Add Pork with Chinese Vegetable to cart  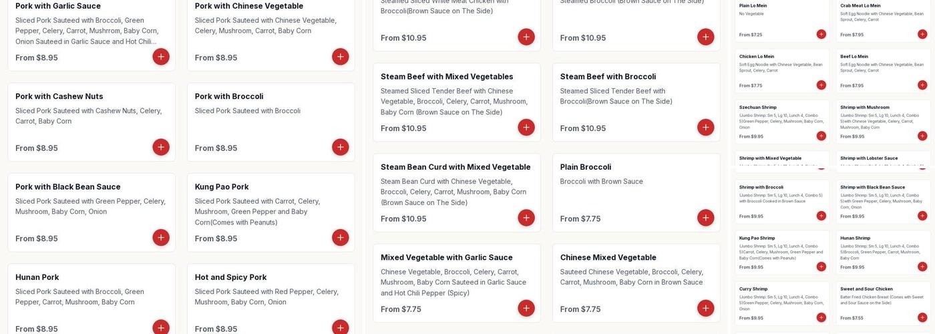(x=341, y=57)
